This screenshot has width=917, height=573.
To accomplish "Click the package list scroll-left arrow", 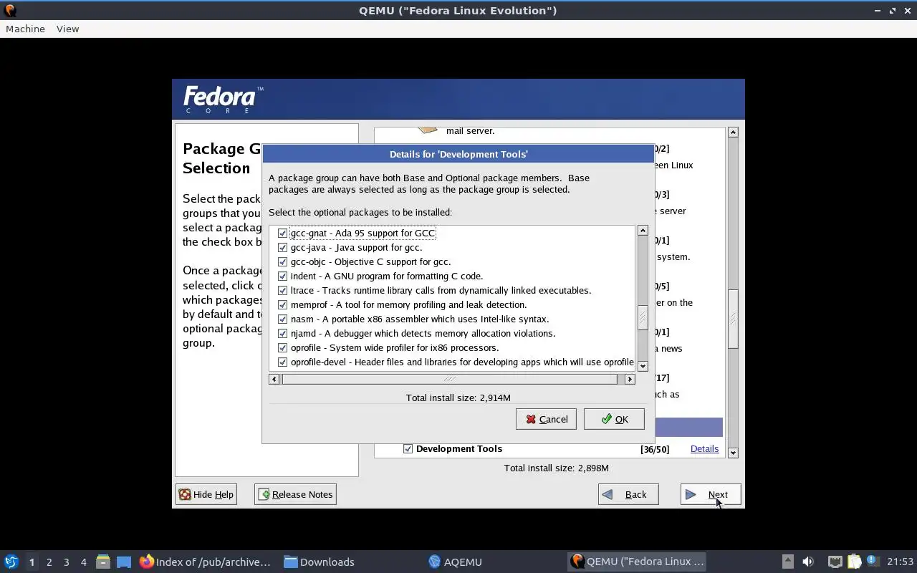I will [274, 379].
